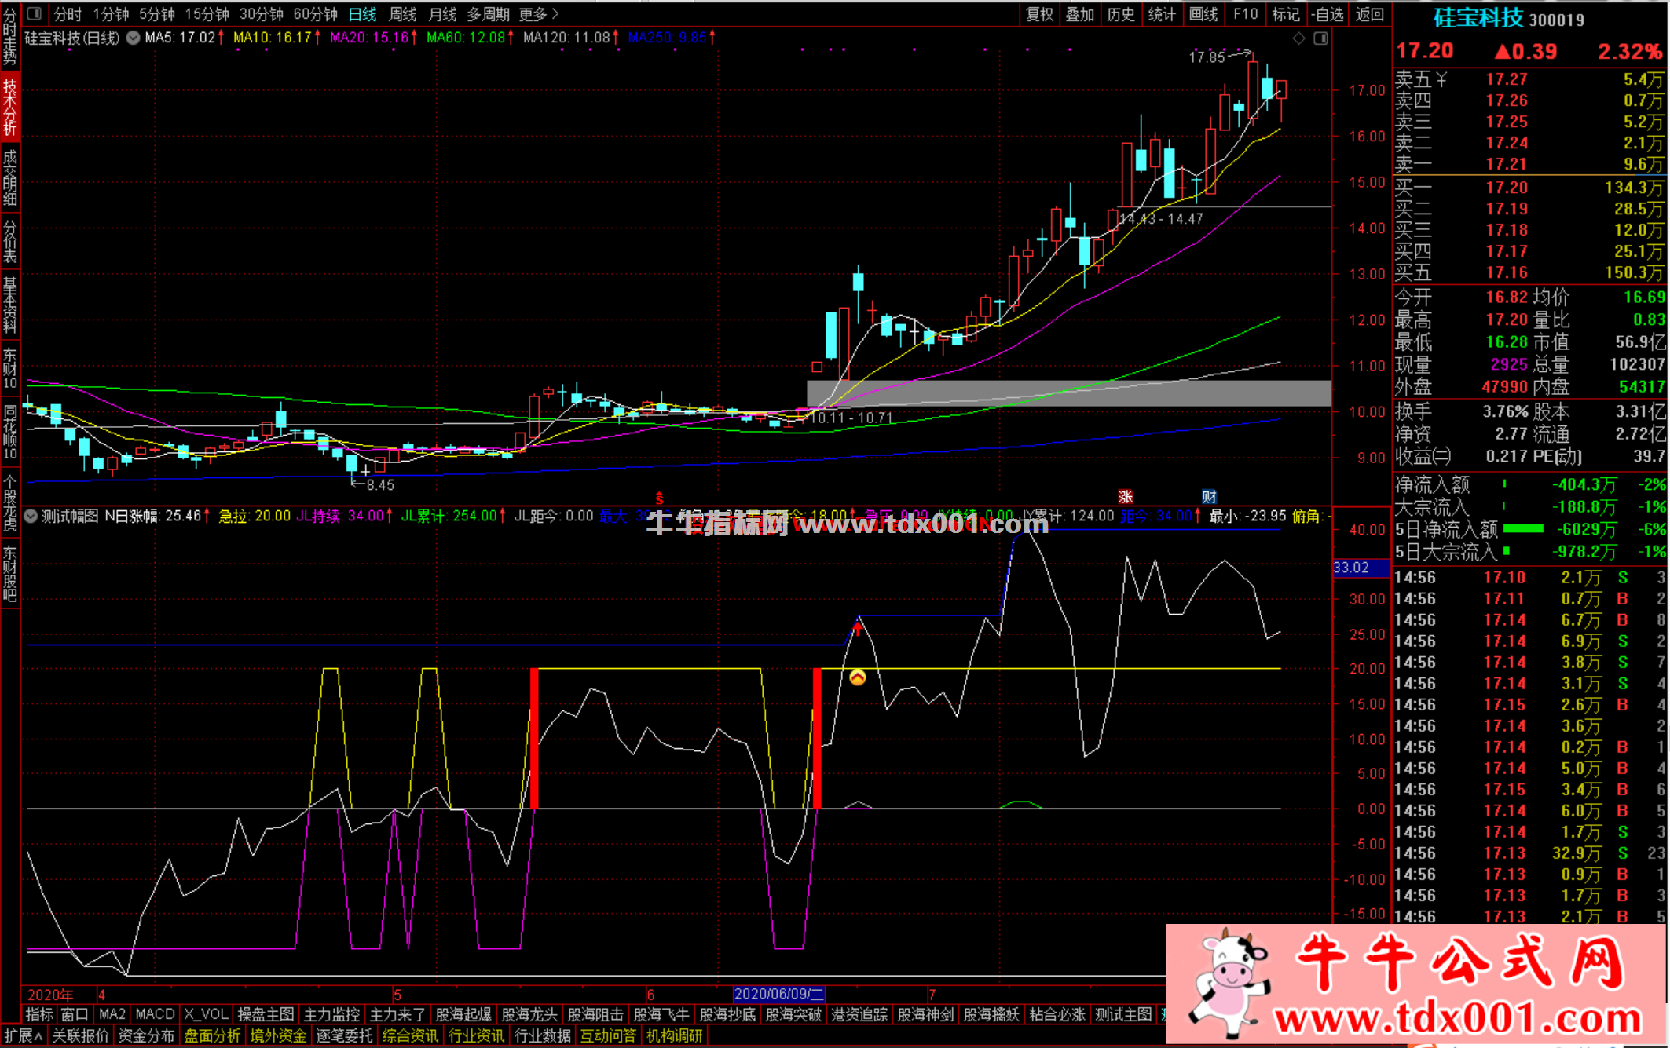
Task: Open the 个股龙虎 sidebar tab
Action: tap(9, 504)
